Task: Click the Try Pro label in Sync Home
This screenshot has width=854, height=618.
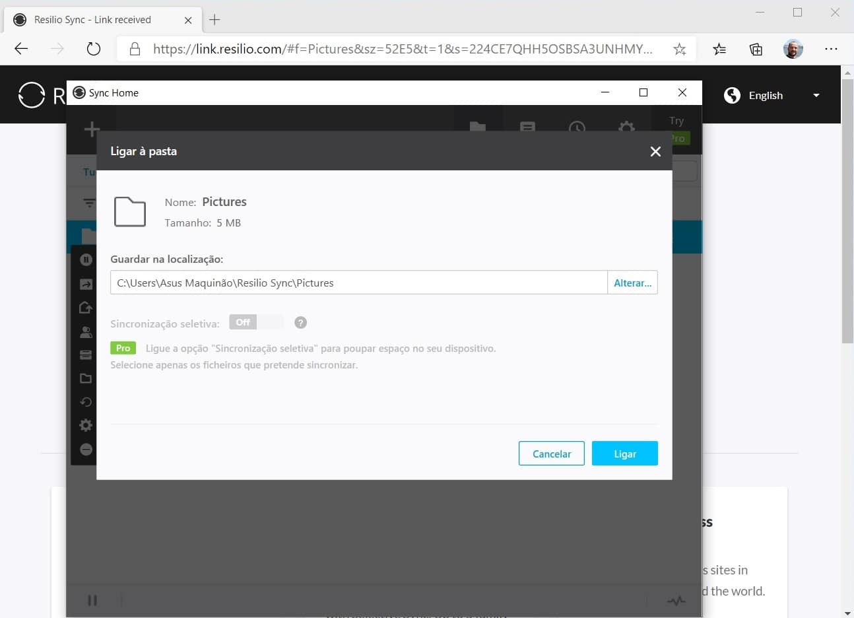Action: (x=676, y=129)
